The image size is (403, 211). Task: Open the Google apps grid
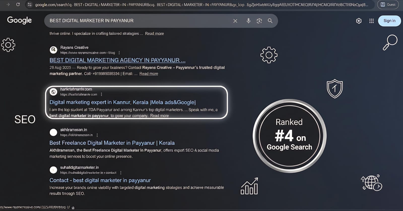tap(372, 21)
